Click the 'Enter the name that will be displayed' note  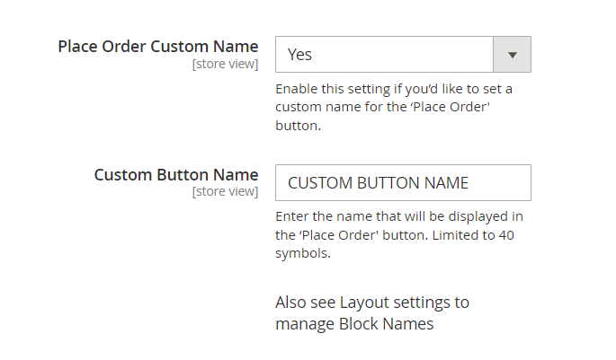click(x=399, y=234)
